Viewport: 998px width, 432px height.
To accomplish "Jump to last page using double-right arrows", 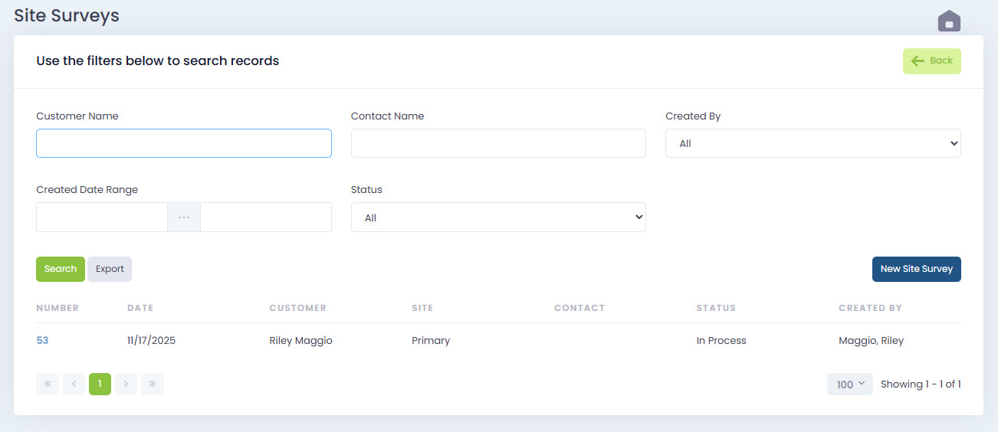I will click(152, 384).
